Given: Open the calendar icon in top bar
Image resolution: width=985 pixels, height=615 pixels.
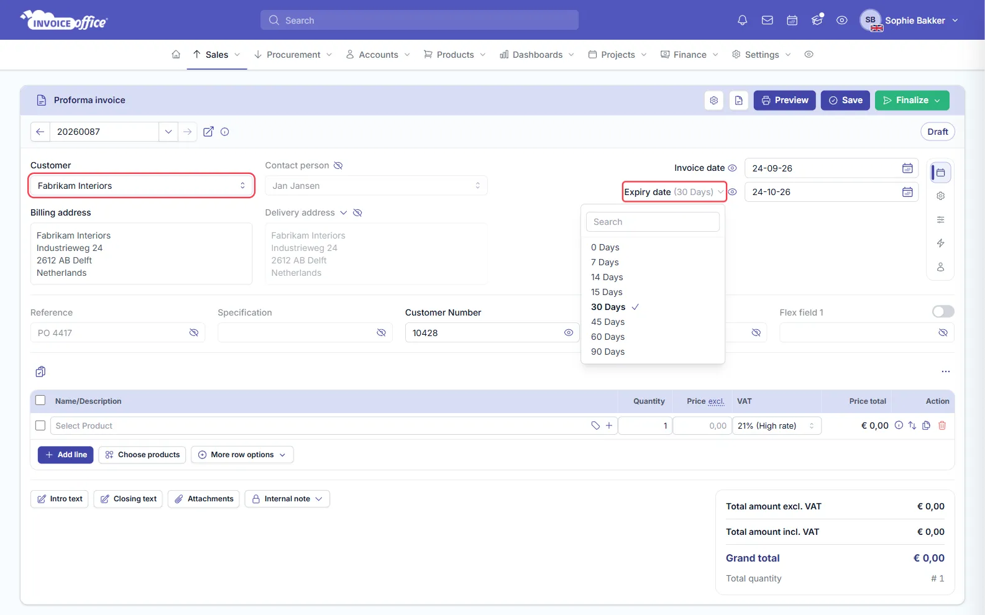Looking at the screenshot, I should (x=792, y=20).
